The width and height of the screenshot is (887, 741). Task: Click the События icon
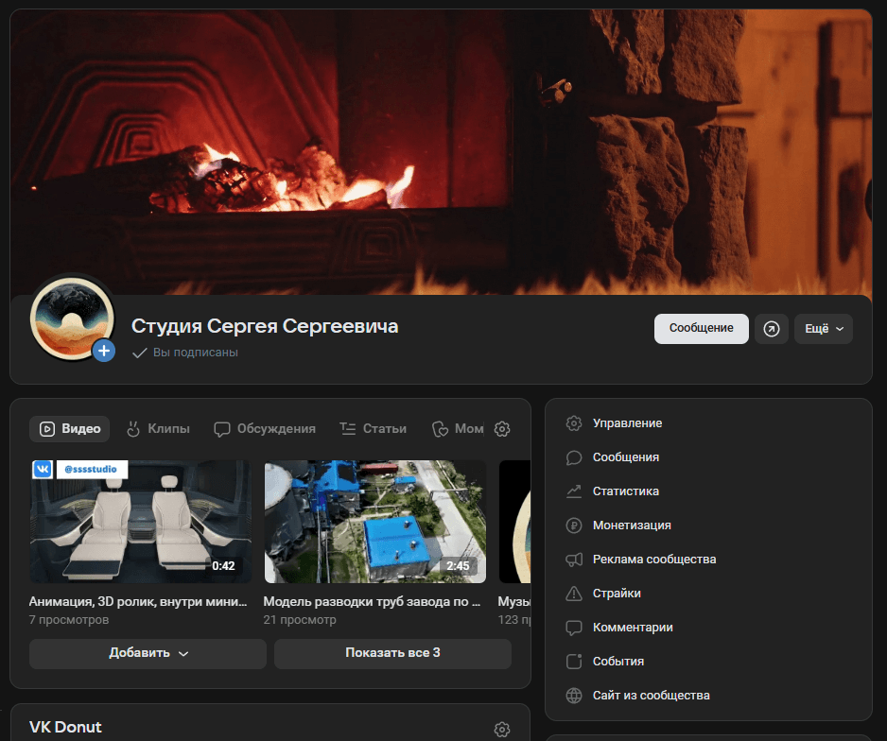574,662
